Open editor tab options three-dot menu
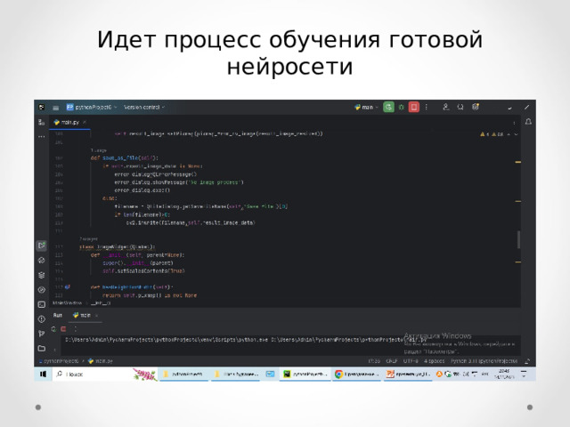 [514, 123]
